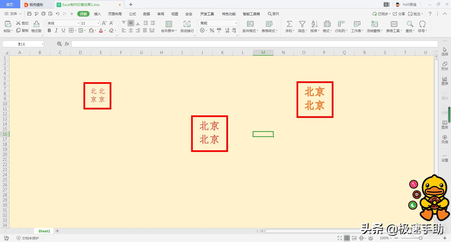Viewport: 451px width, 242px height.
Task: Click 查找 search in ribbon tabs row
Action: (273, 14)
